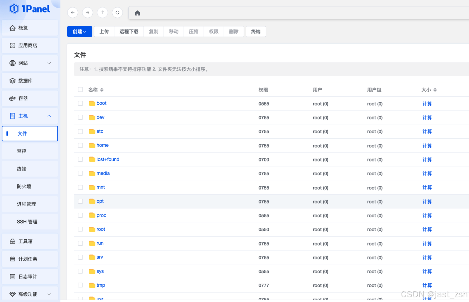This screenshot has width=469, height=302.
Task: Click the etc folder icon
Action: (92, 132)
